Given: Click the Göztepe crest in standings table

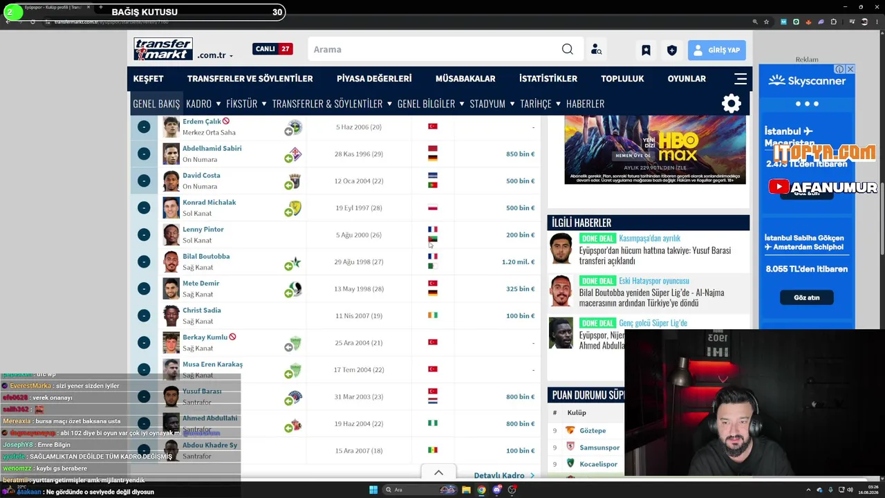Looking at the screenshot, I should pos(570,430).
